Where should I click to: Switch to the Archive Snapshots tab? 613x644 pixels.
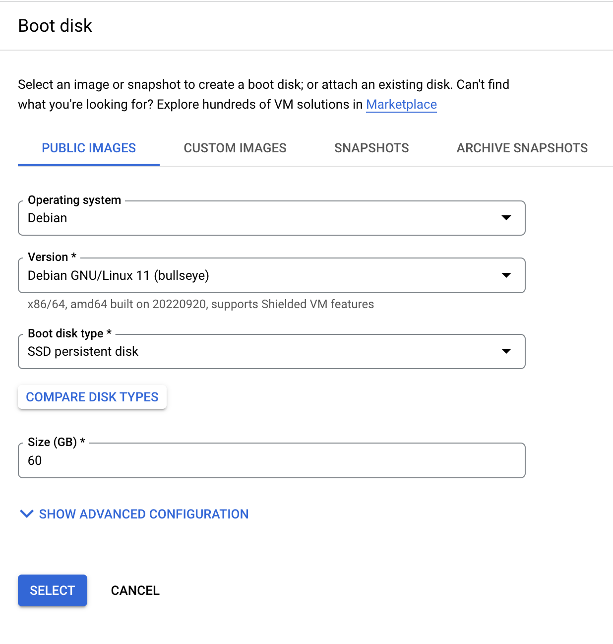(x=522, y=148)
